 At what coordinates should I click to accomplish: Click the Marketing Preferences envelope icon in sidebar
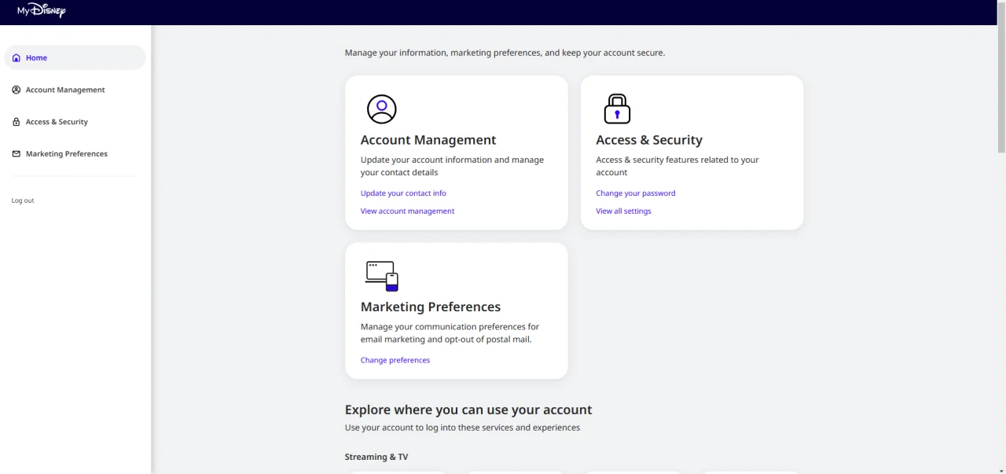coord(17,154)
